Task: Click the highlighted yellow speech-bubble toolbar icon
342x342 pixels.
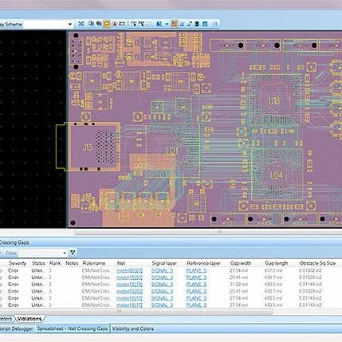Action: pyautogui.click(x=106, y=24)
